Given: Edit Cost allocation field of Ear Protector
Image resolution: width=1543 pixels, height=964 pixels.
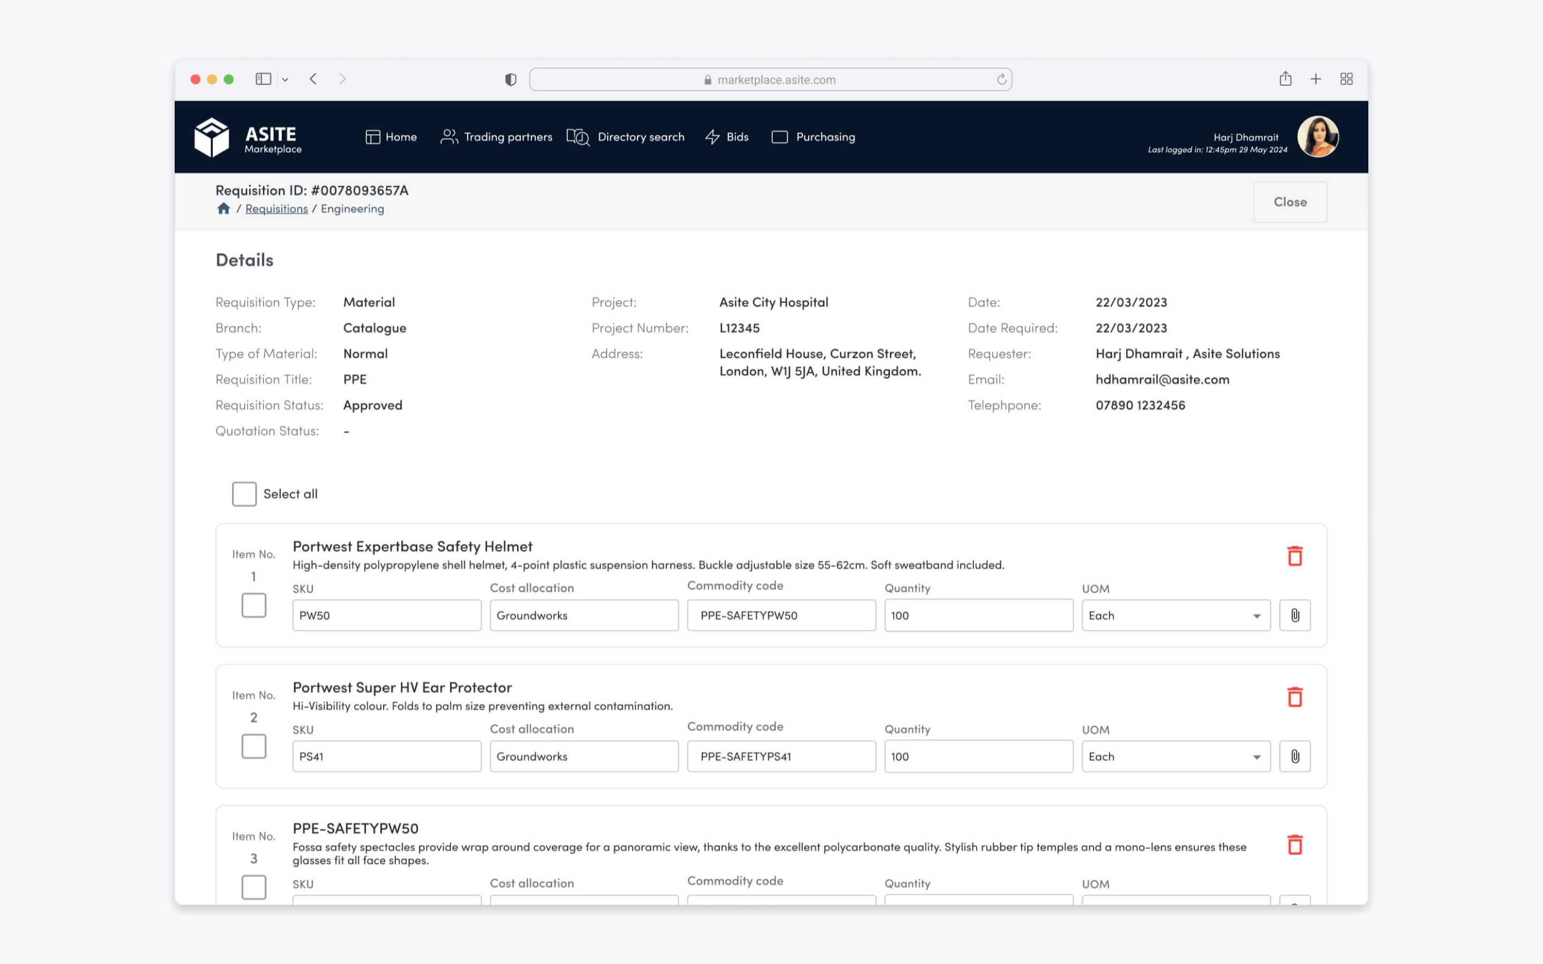Looking at the screenshot, I should [x=584, y=756].
